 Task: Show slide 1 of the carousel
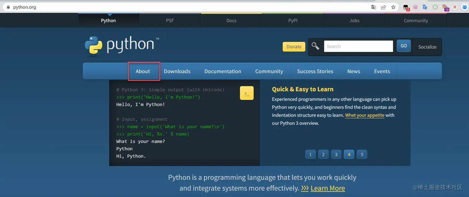310,154
